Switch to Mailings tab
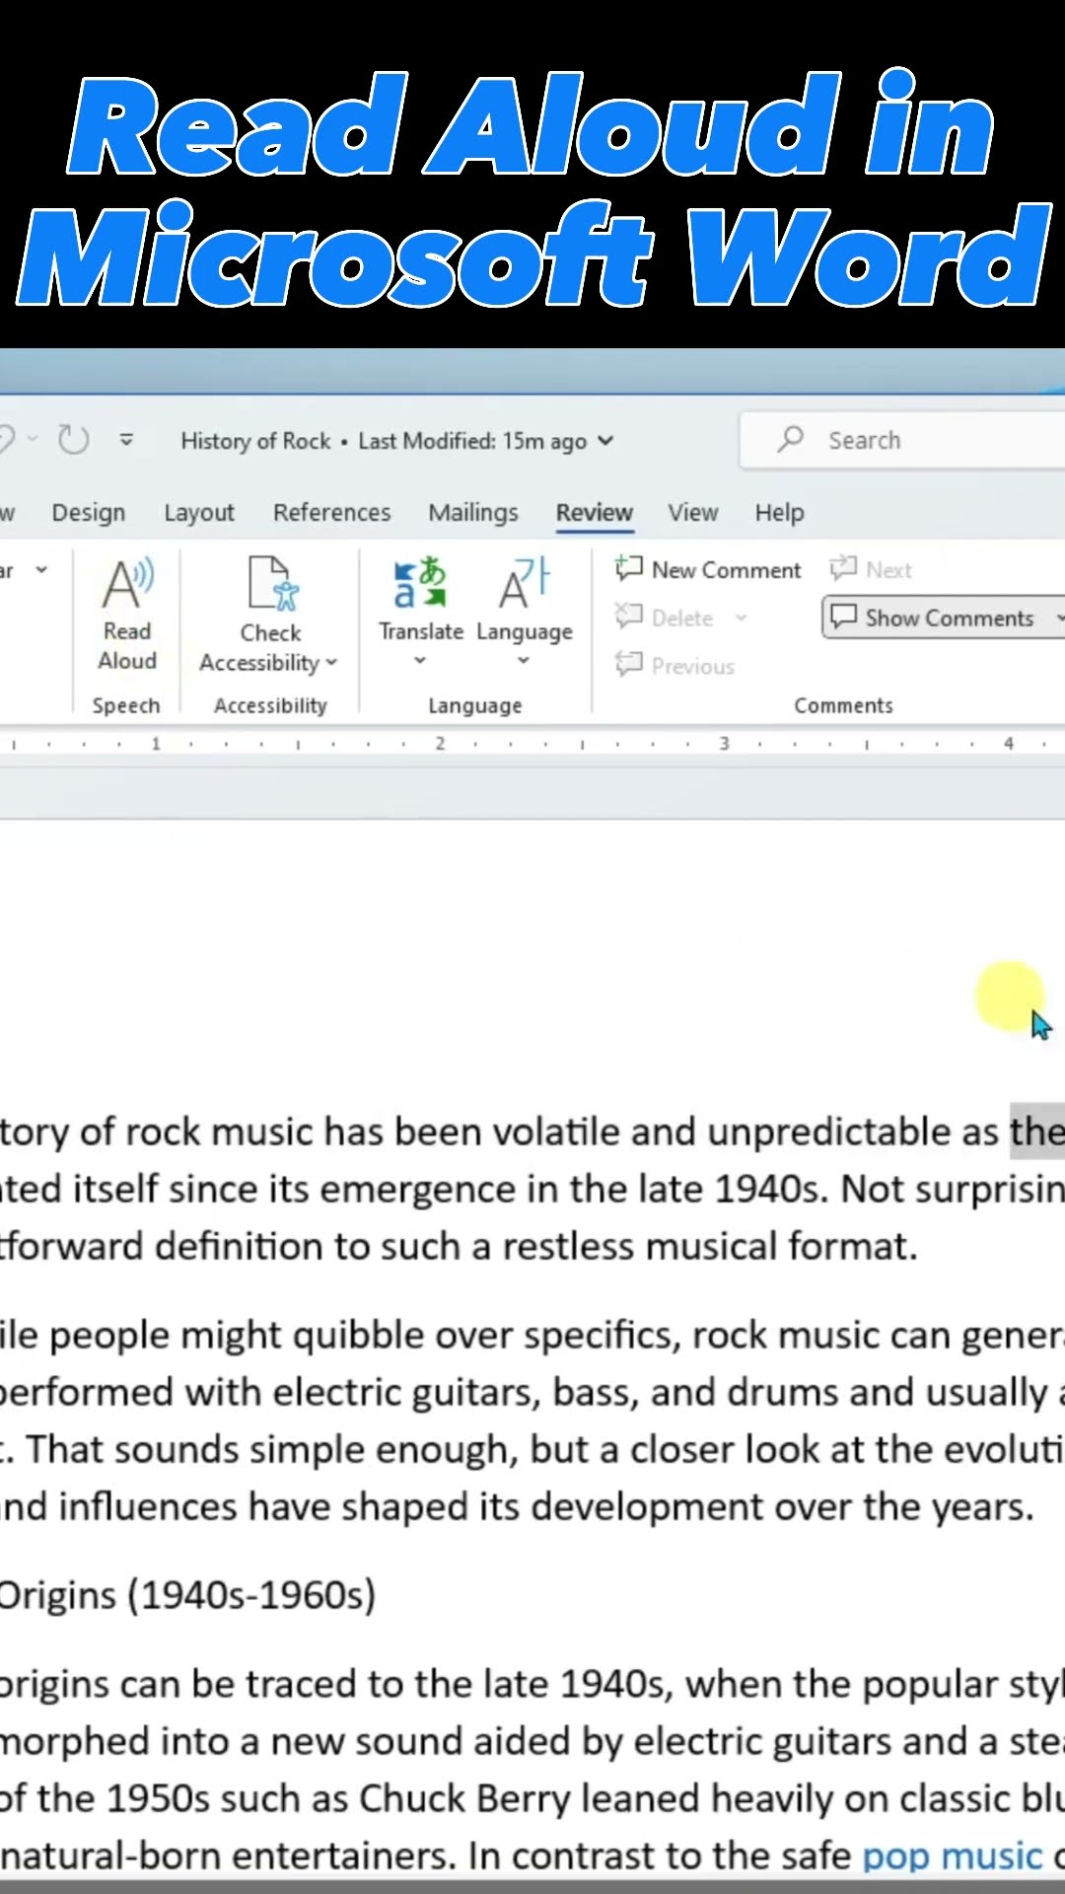Viewport: 1065px width, 1894px height. point(473,513)
